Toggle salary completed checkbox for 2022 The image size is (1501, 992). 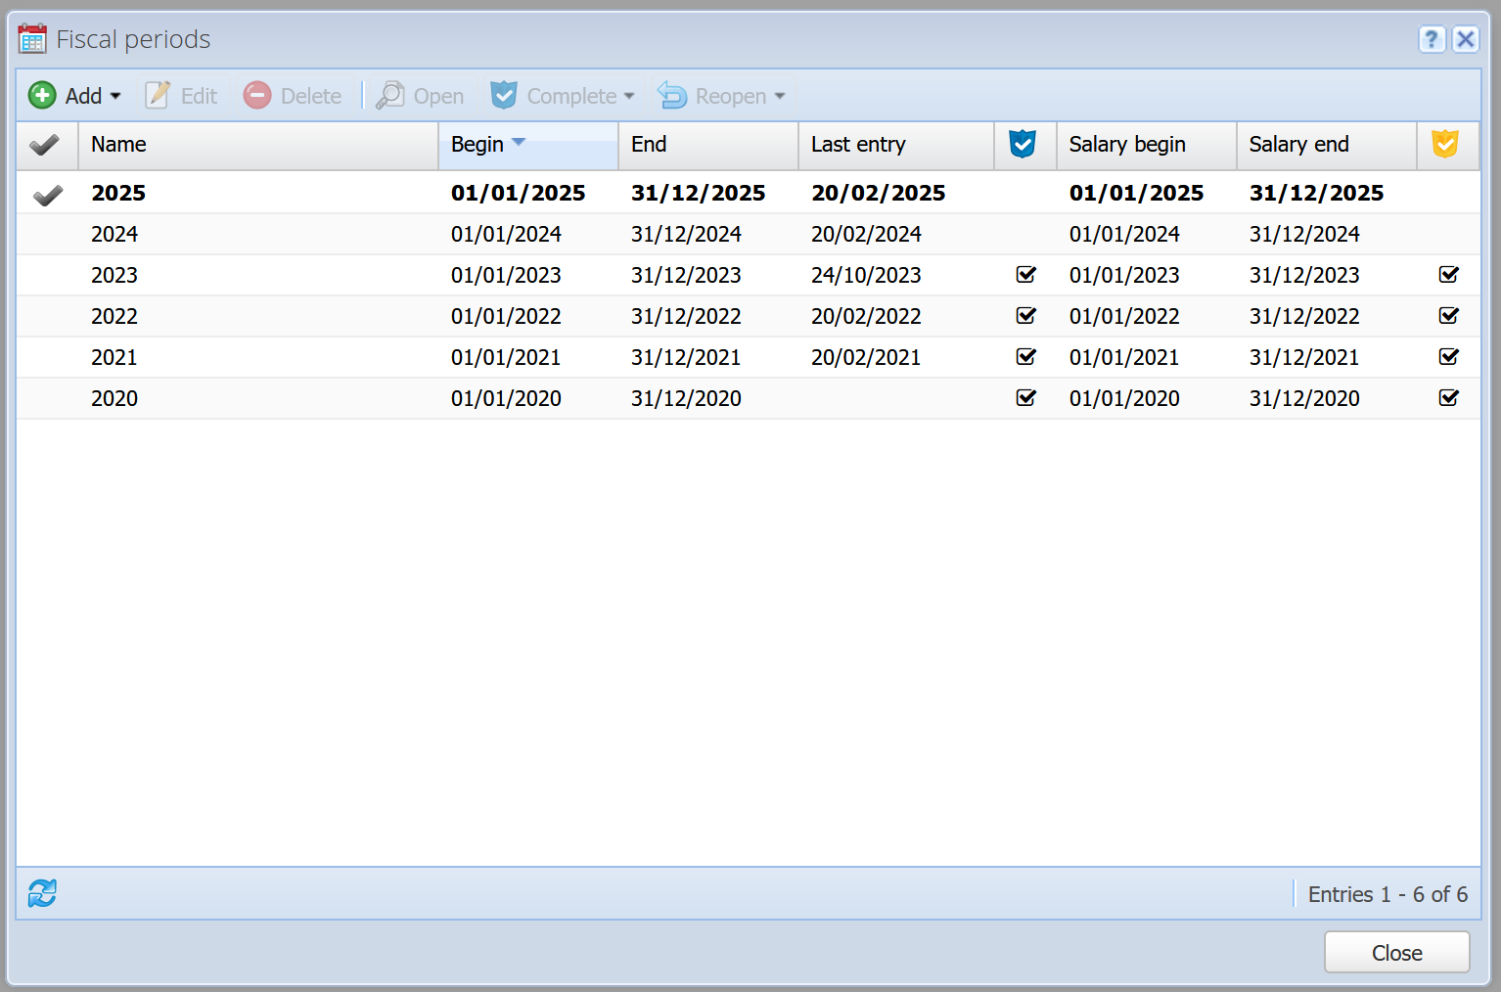(1448, 316)
